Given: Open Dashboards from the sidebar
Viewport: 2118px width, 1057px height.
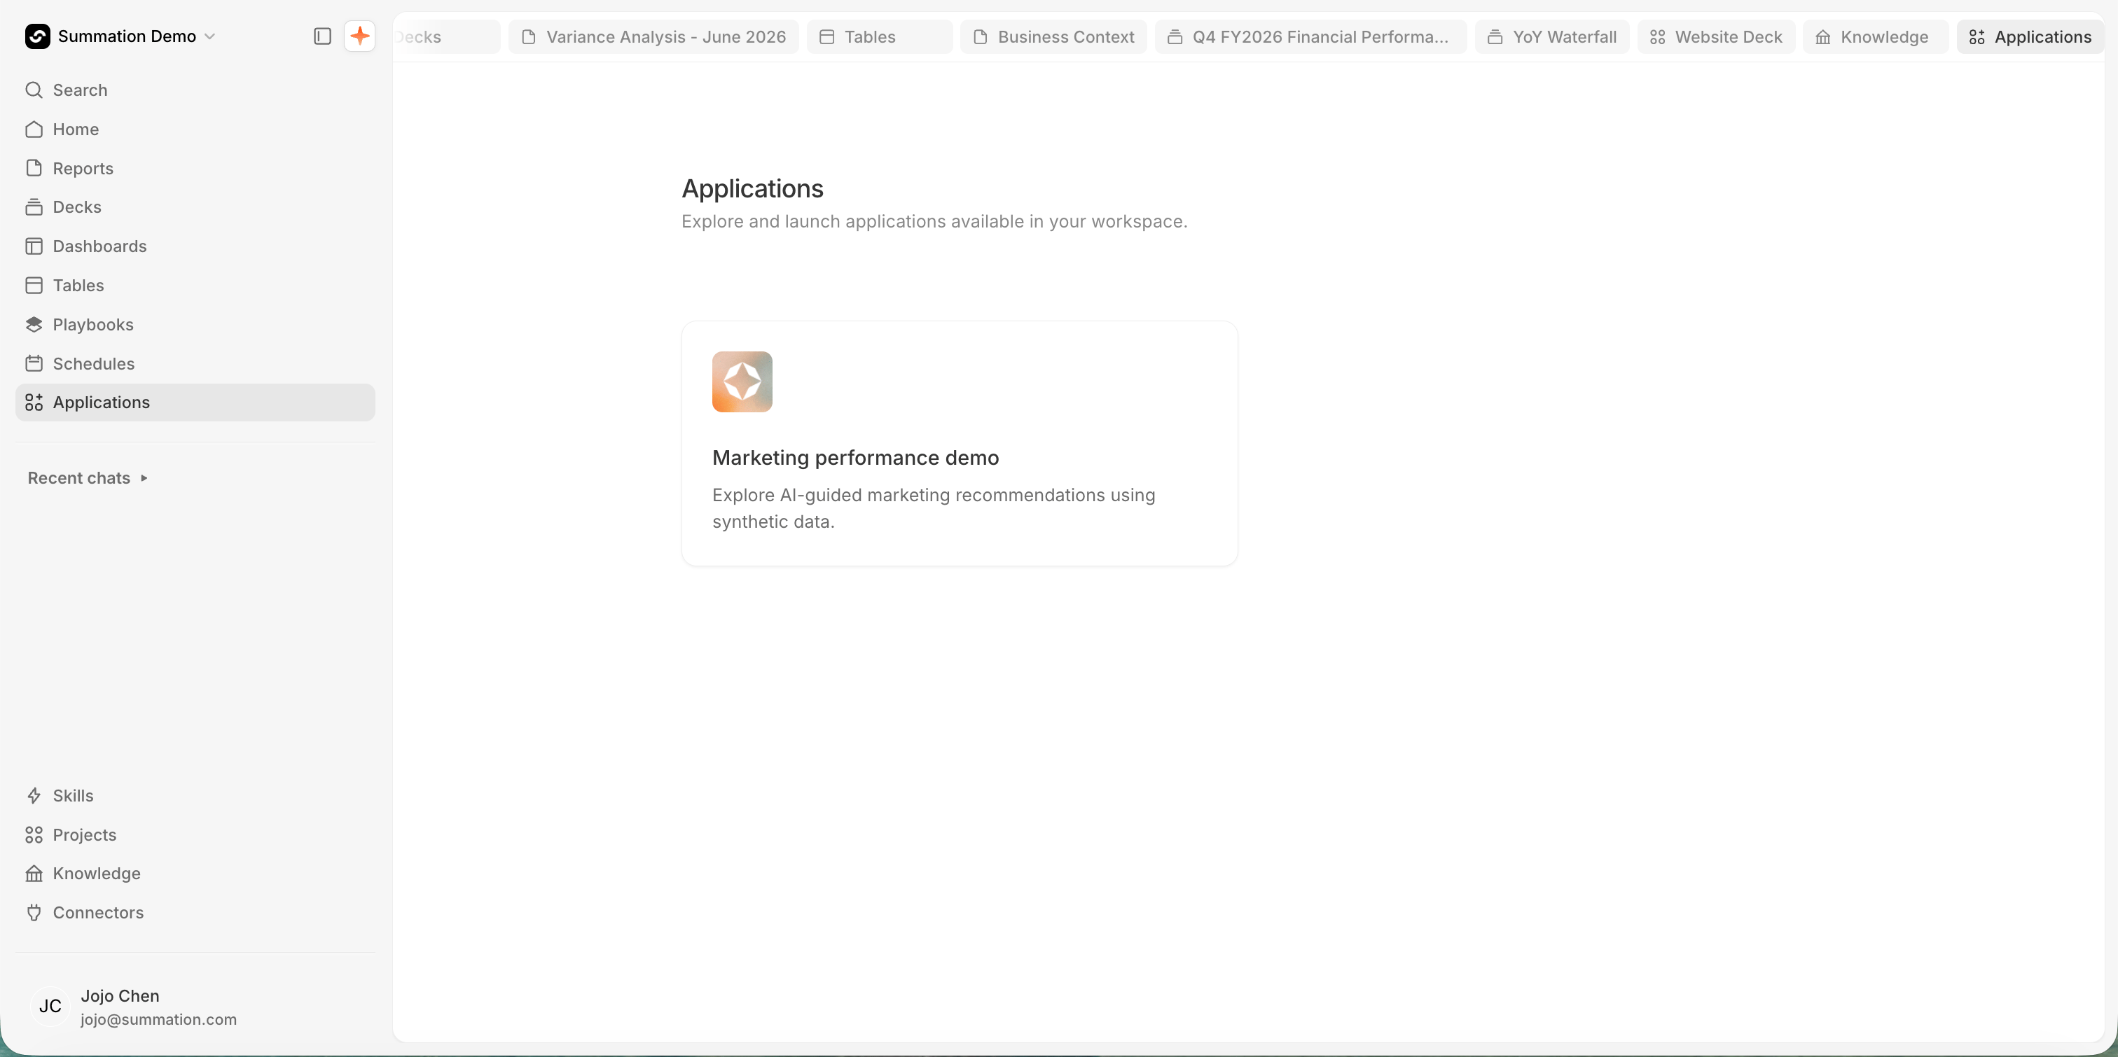Looking at the screenshot, I should [195, 246].
